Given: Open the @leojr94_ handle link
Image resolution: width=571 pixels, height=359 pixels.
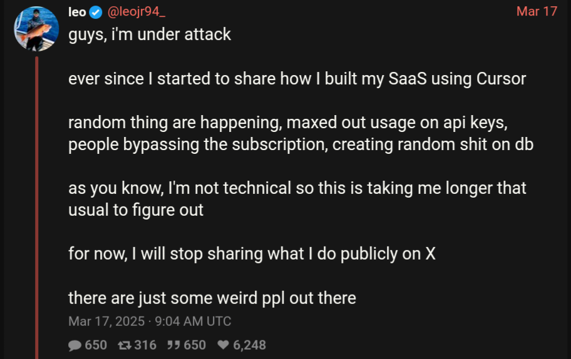Looking at the screenshot, I should coord(136,12).
